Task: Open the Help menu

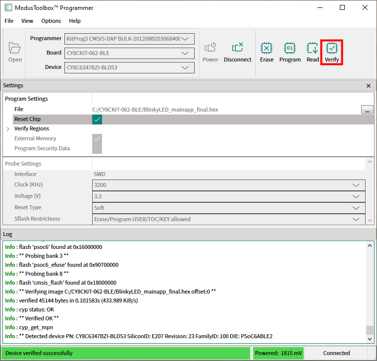Action: tap(75, 21)
